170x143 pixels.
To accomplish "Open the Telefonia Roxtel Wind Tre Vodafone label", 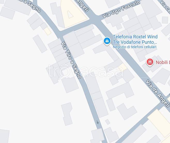I will [135, 39].
